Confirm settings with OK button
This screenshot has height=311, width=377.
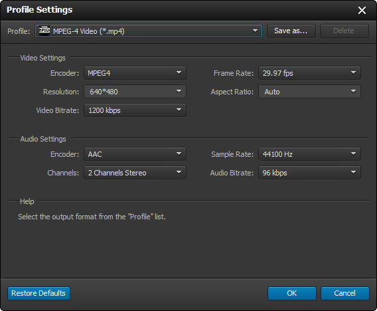292,293
